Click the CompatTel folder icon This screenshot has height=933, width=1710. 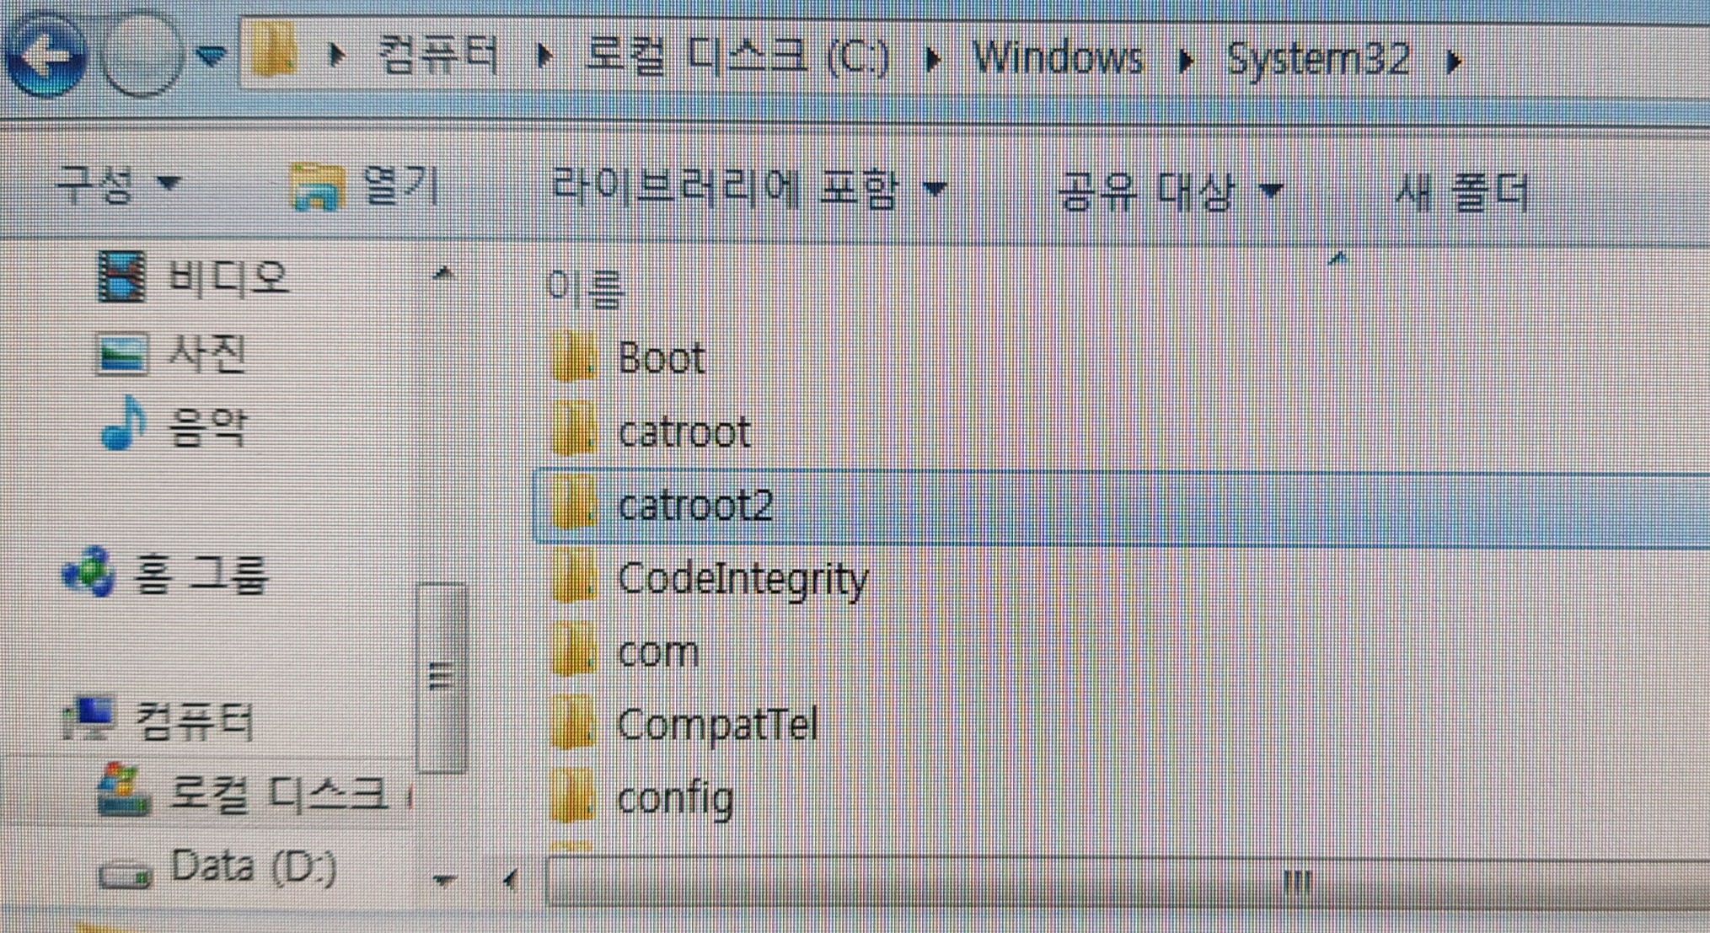(574, 724)
